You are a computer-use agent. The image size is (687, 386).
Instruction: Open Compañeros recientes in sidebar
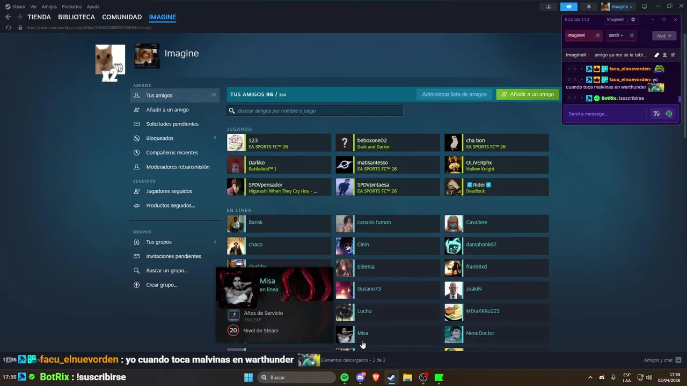click(175, 152)
